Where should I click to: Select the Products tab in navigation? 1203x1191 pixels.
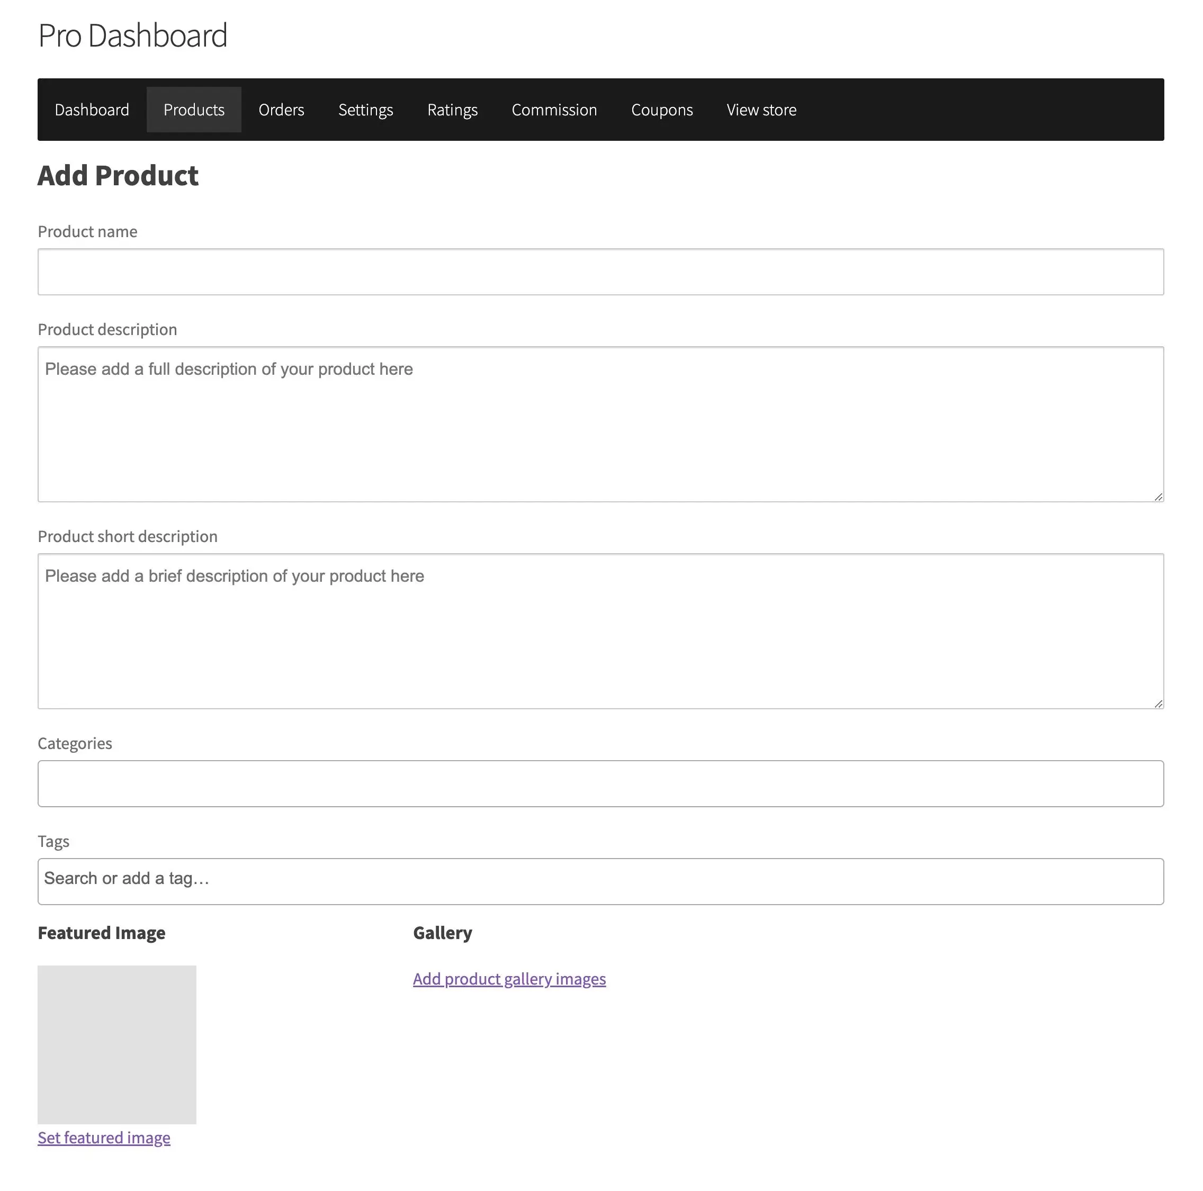coord(194,110)
